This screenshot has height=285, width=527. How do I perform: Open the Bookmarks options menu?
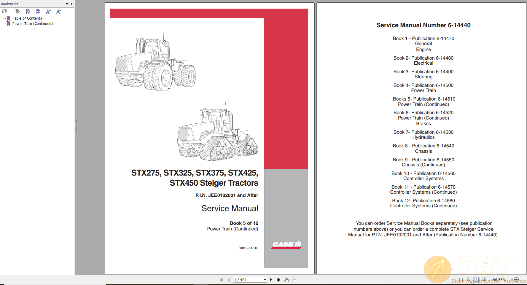5,11
